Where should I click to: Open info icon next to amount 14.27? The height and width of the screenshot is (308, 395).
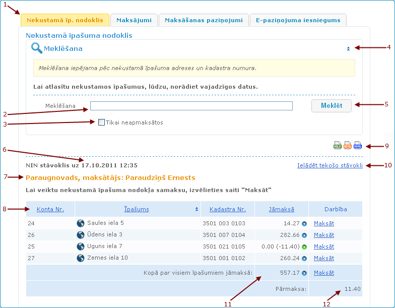(x=304, y=224)
